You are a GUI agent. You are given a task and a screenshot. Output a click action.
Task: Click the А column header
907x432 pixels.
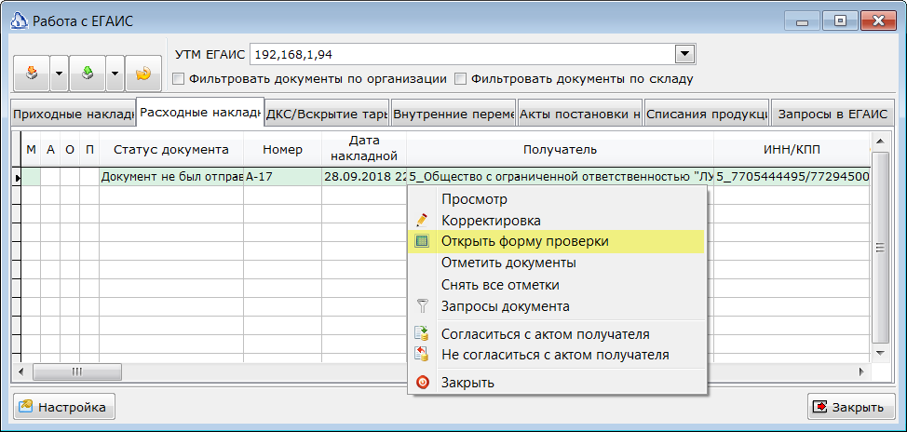[50, 150]
